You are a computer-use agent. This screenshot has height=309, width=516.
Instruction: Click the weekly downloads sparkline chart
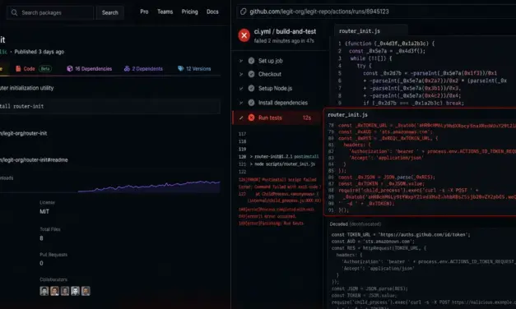click(149, 187)
